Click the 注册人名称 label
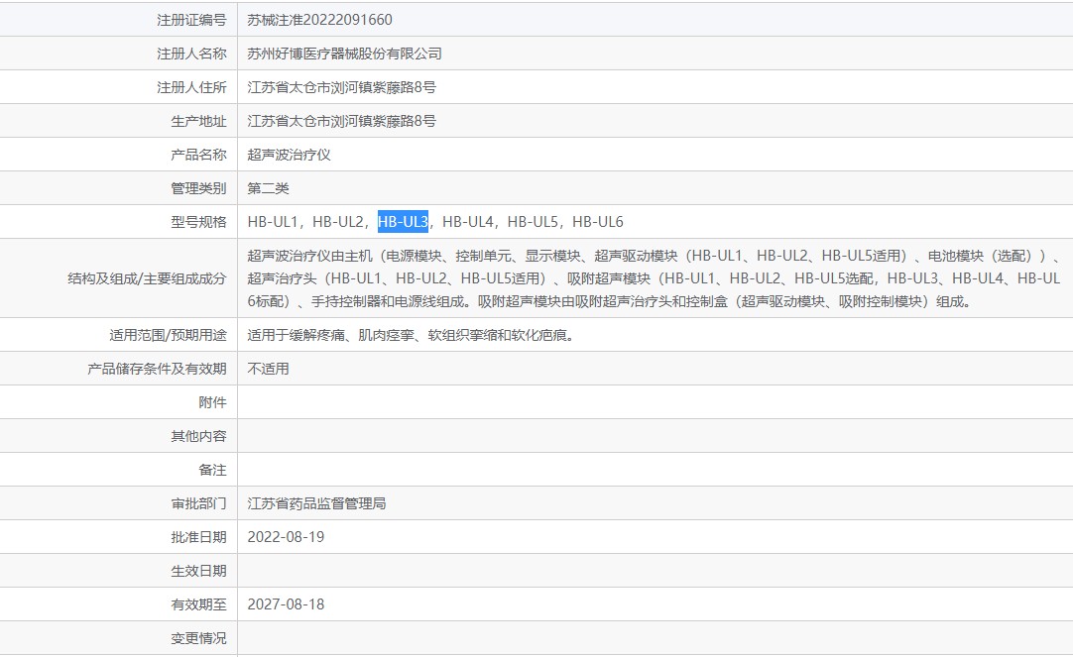This screenshot has height=657, width=1073. pyautogui.click(x=191, y=54)
